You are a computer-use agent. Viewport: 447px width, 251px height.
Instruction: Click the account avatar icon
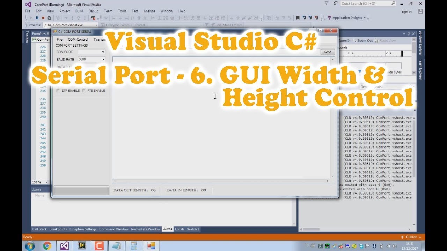[x=420, y=11]
